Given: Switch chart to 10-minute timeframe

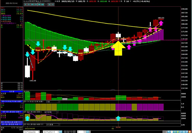Looking at the screenshot, I should point(32,4).
